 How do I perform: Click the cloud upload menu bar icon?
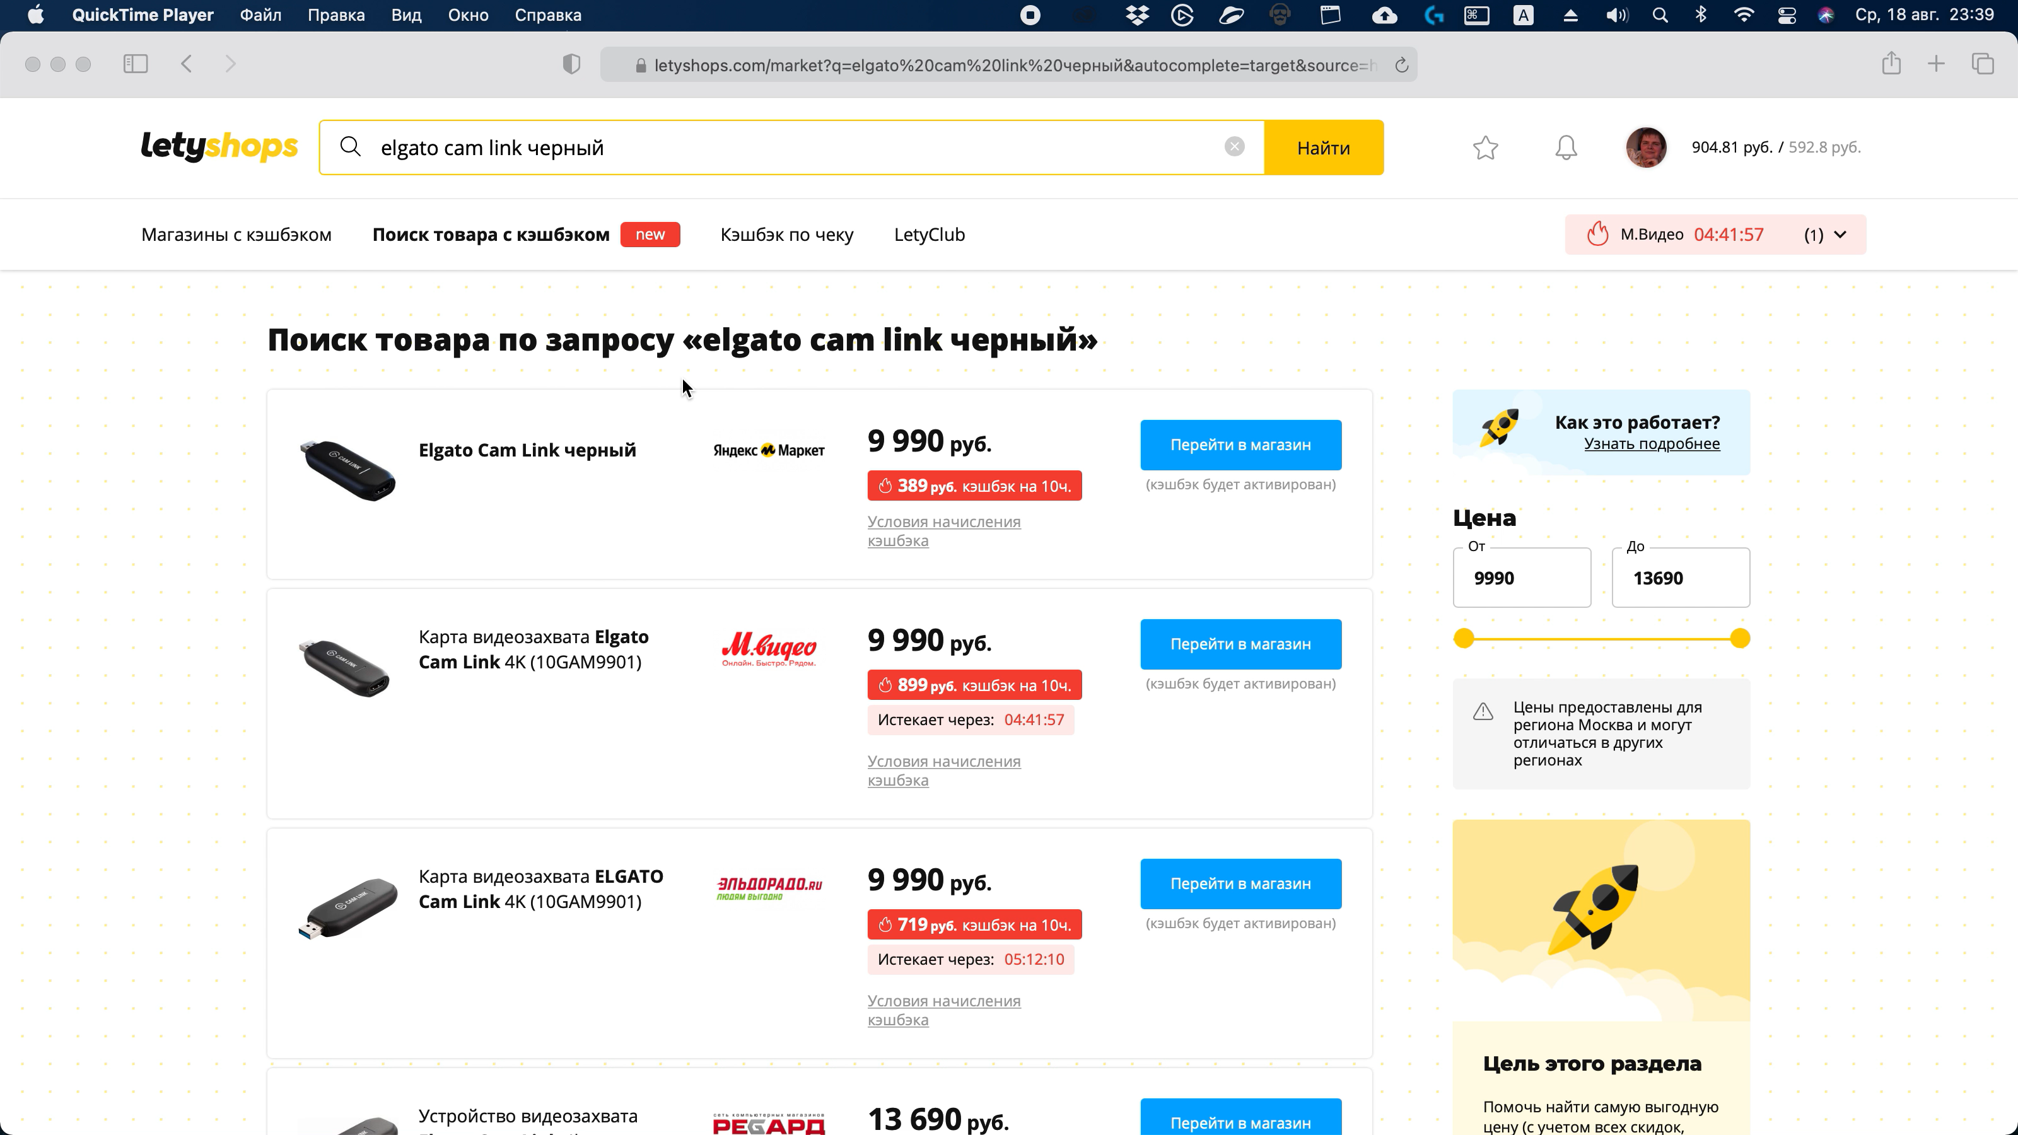(x=1384, y=15)
